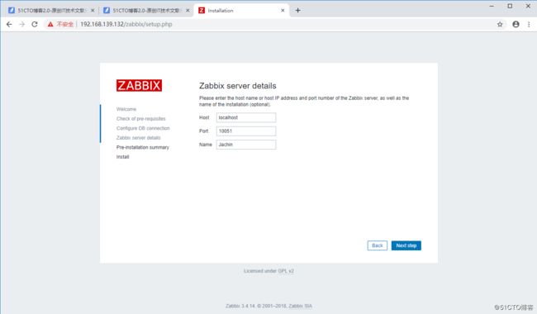Select Configure DB connection step
Screen dimensions: 537x314
(x=143, y=128)
